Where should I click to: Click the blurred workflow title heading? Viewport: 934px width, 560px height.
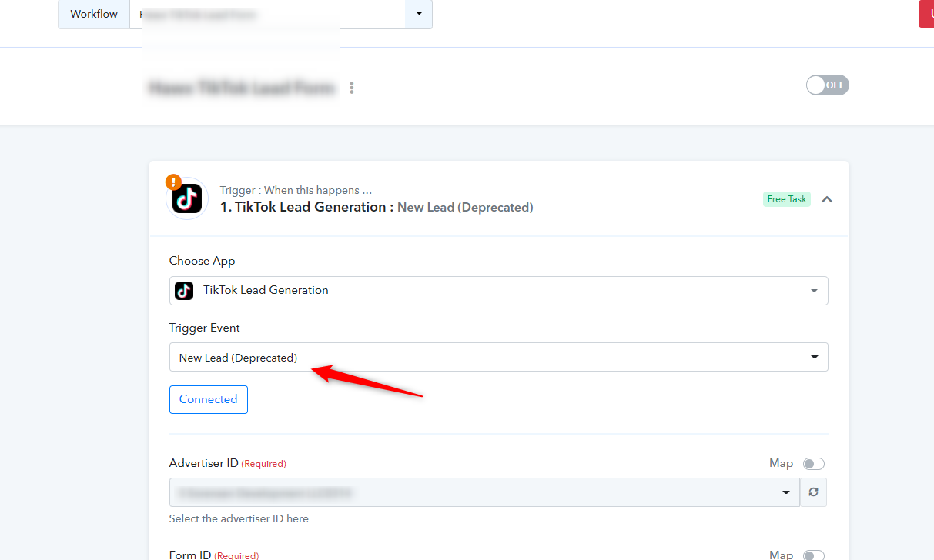(x=242, y=88)
